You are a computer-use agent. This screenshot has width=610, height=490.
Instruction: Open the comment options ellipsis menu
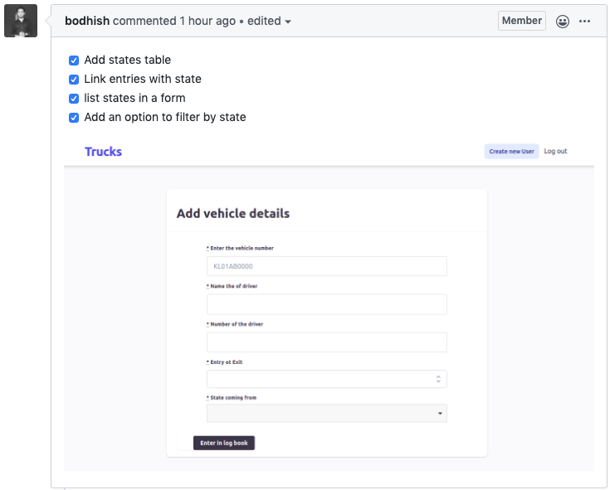pos(585,22)
